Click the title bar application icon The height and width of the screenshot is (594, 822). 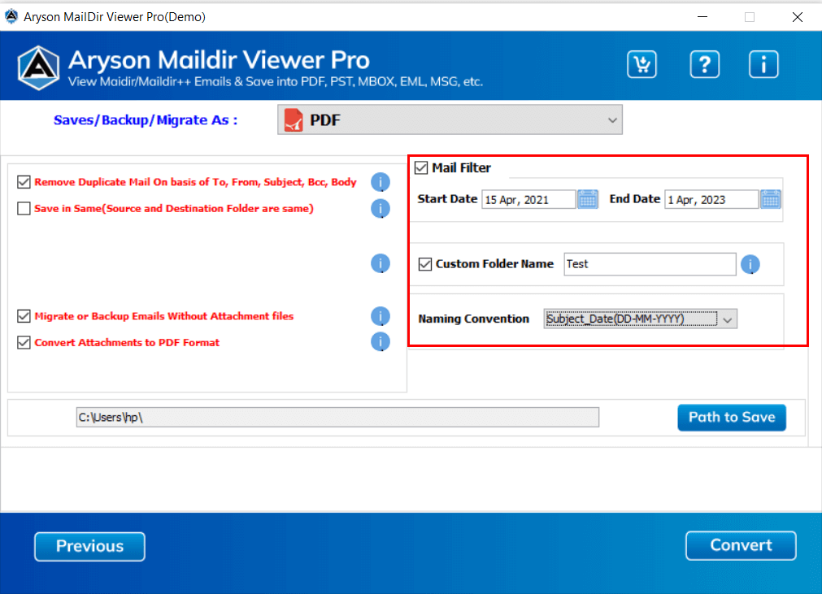pyautogui.click(x=11, y=16)
